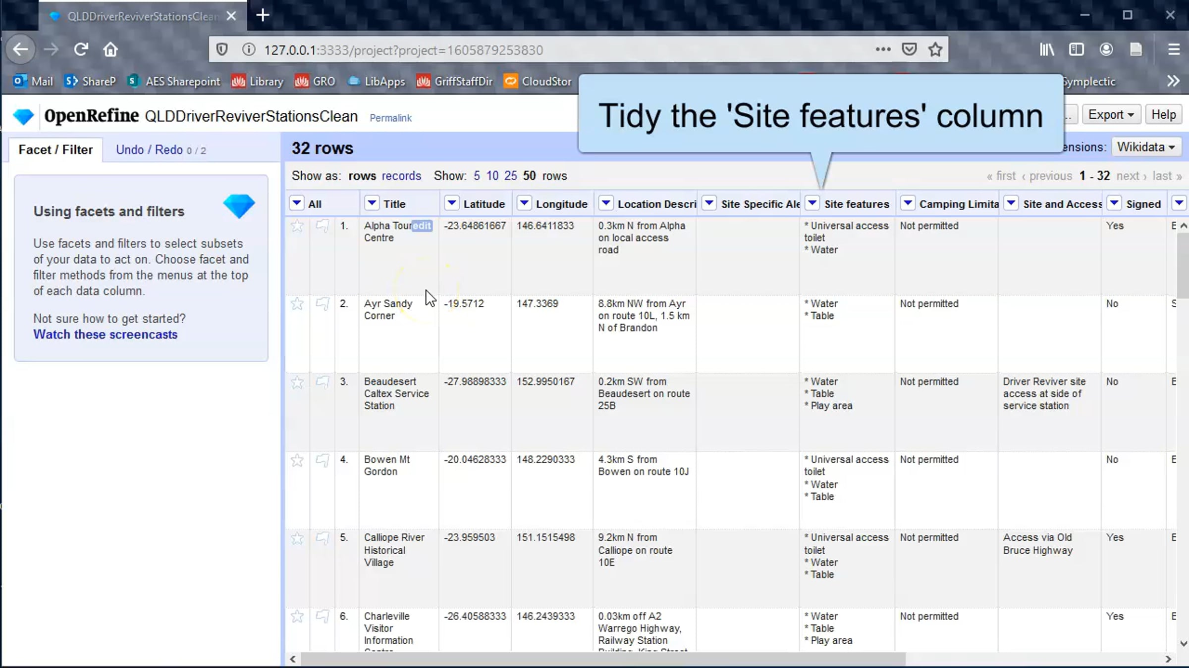1189x668 pixels.
Task: Open Watch these screencasts link
Action: (x=105, y=334)
